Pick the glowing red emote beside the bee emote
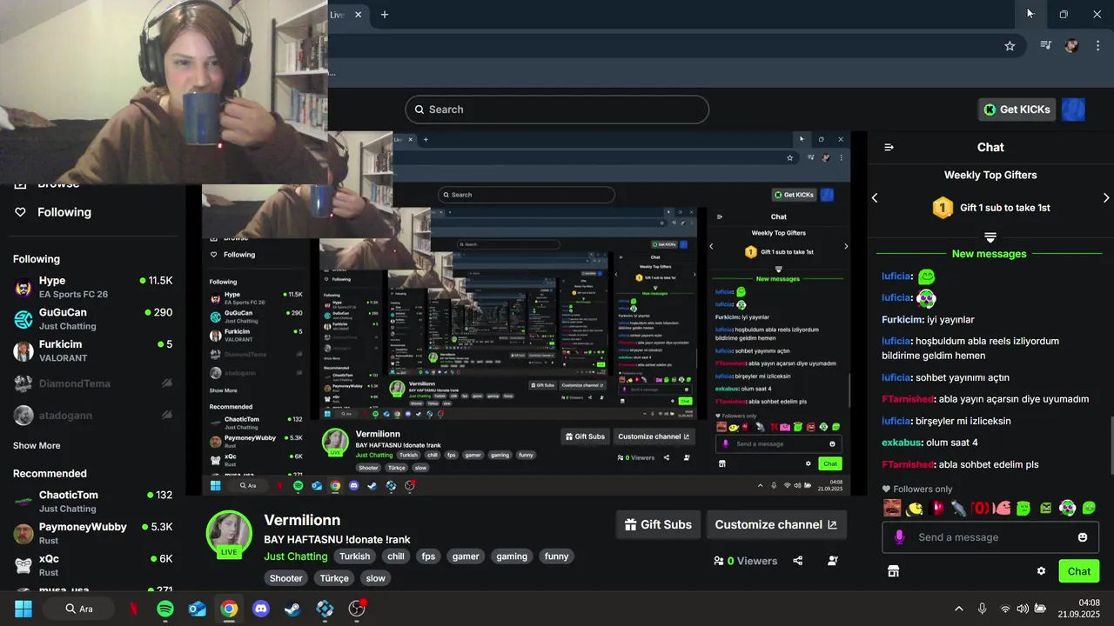Screen dimensions: 1114x626 936,508
